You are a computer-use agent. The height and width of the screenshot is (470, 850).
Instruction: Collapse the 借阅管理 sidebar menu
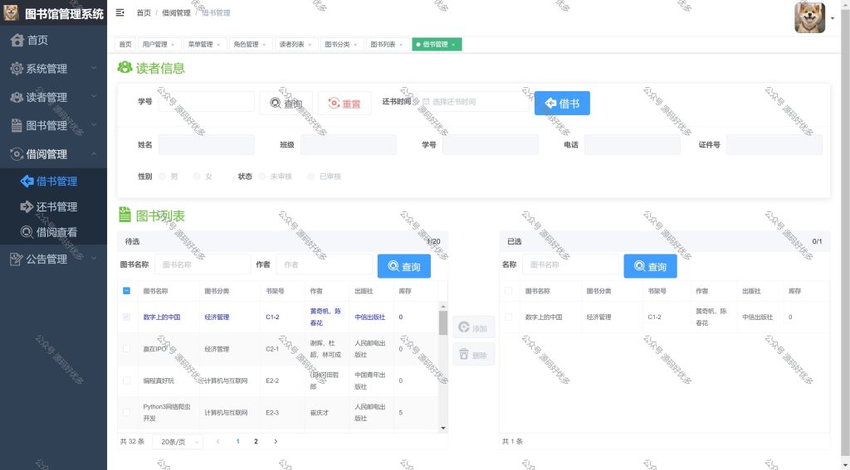[x=53, y=154]
